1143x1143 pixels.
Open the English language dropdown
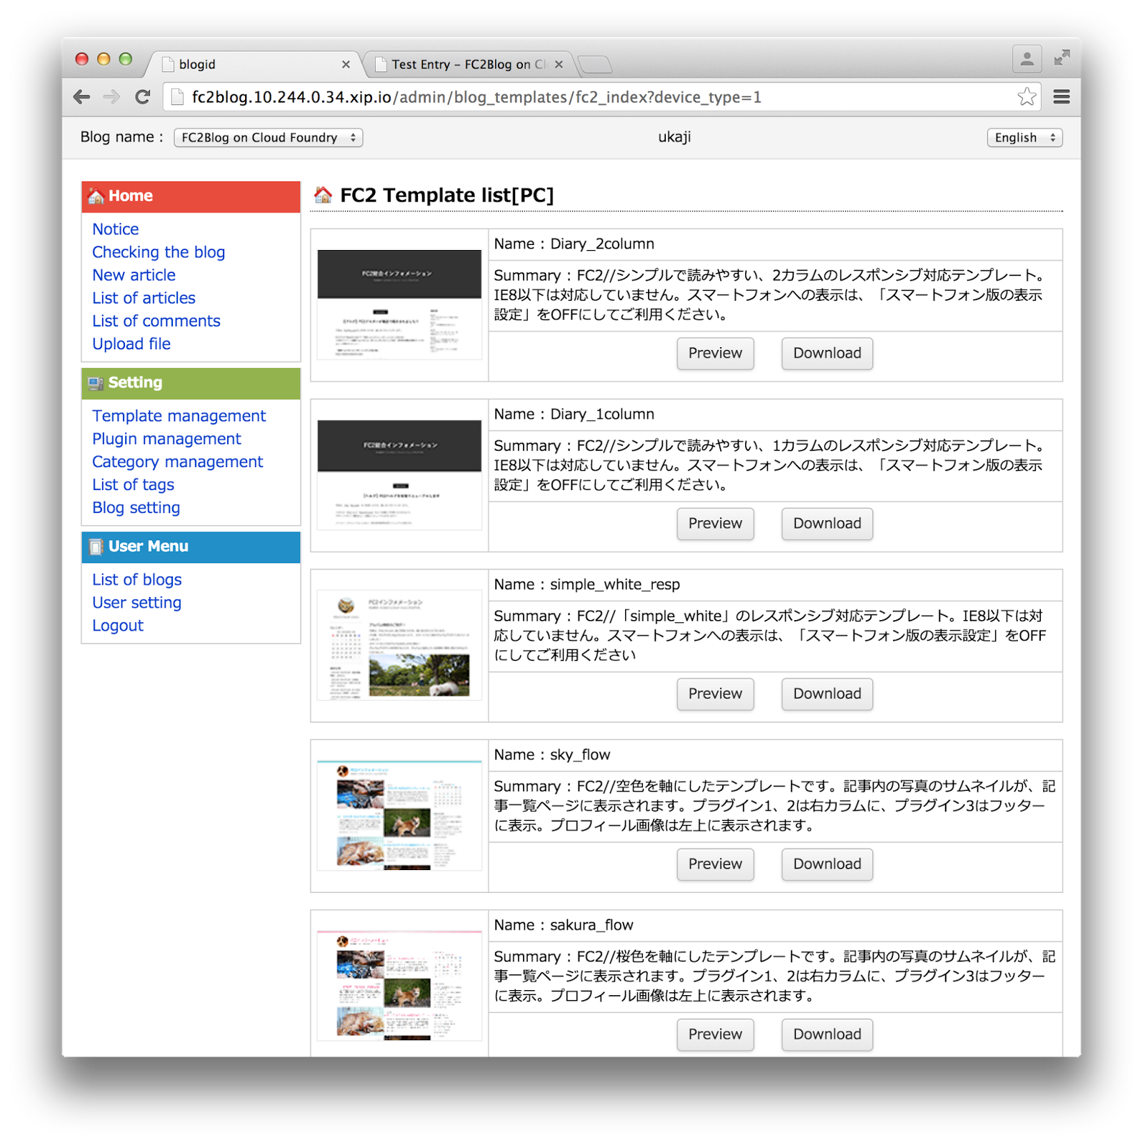pyautogui.click(x=1024, y=137)
